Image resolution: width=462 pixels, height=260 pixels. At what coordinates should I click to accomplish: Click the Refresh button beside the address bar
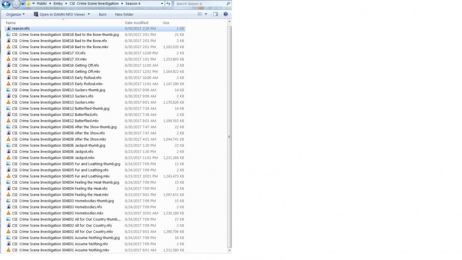(x=168, y=3)
